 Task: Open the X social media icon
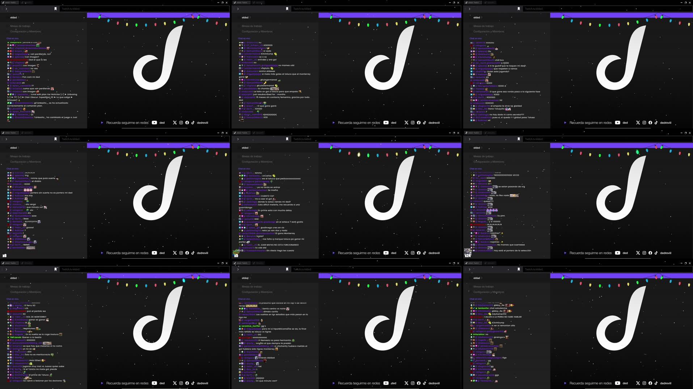pos(175,122)
